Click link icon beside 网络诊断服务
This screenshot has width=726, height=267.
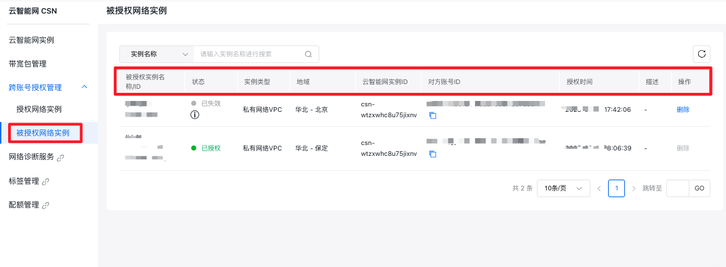click(x=60, y=158)
